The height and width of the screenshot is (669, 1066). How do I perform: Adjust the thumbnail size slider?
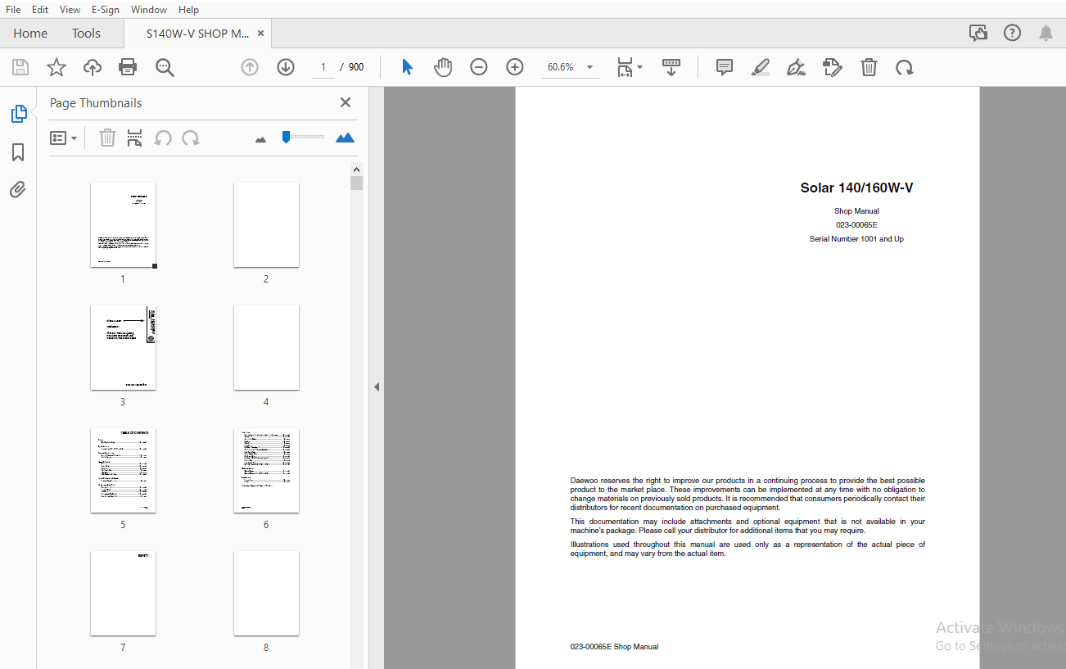tap(286, 137)
